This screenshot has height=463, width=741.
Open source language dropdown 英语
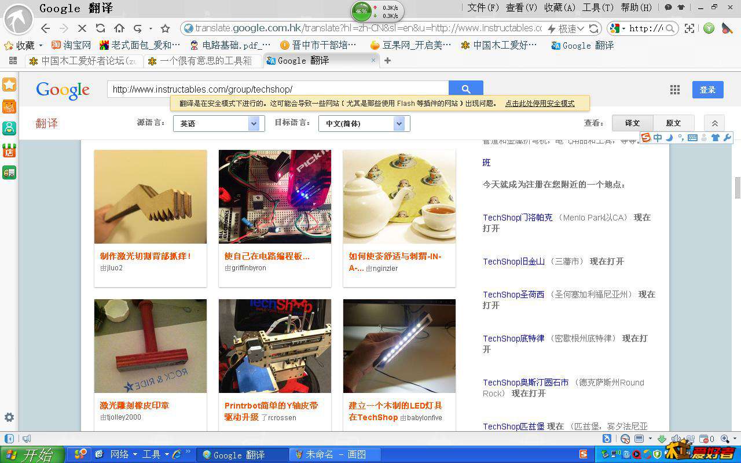[x=219, y=123]
